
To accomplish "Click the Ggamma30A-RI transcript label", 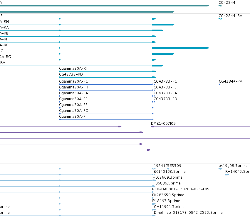I will point(73,69).
